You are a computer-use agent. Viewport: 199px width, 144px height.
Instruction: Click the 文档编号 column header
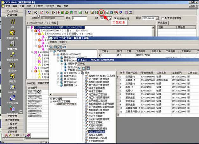click(38, 88)
